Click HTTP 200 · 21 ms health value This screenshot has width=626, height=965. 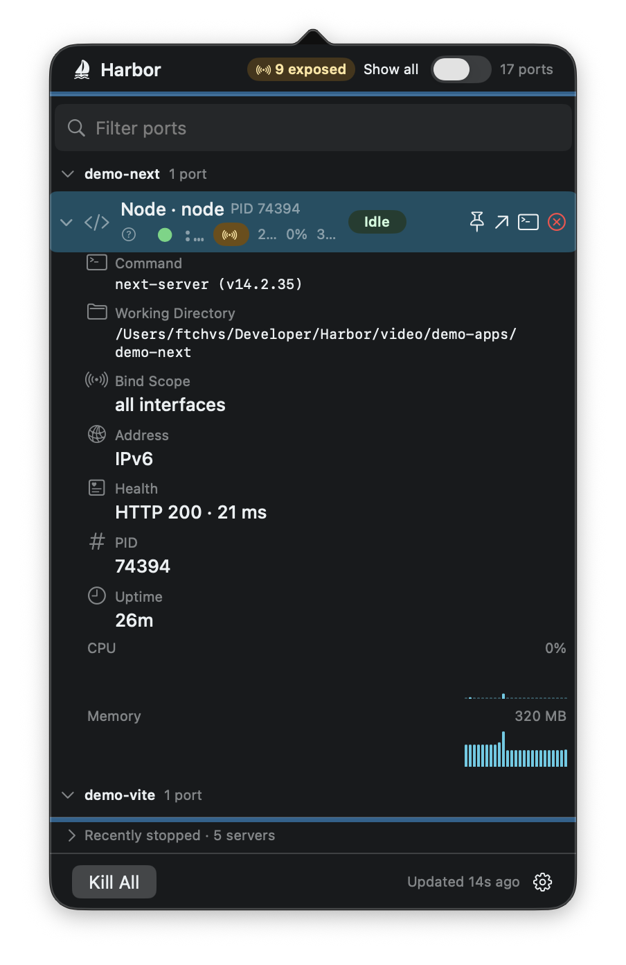(x=191, y=512)
